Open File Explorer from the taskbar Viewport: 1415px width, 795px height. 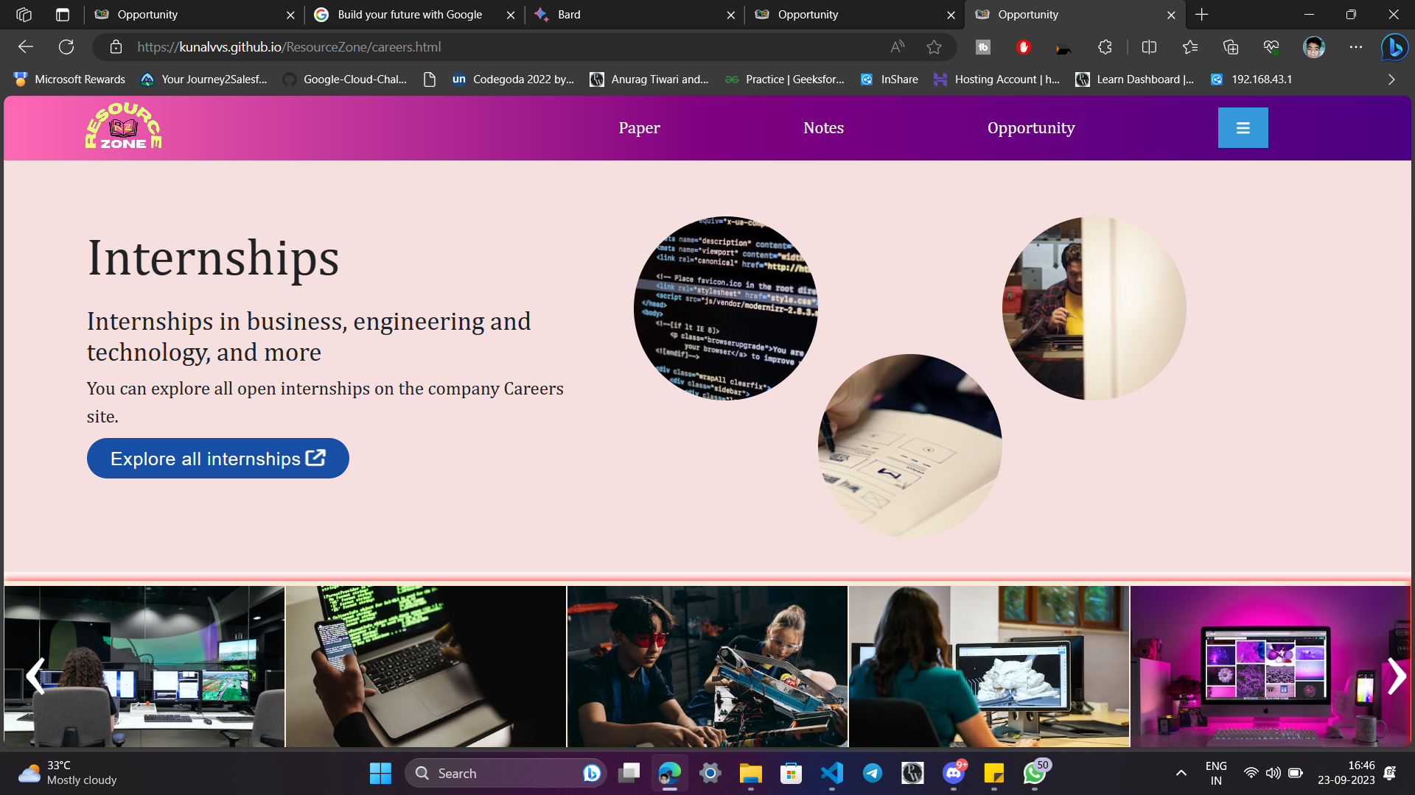pos(750,773)
